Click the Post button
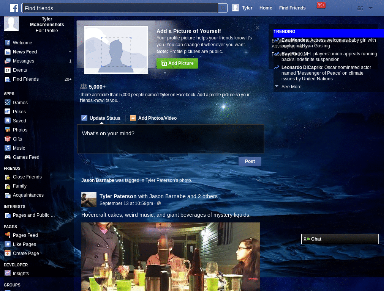The width and height of the screenshot is (389, 291). [x=250, y=161]
